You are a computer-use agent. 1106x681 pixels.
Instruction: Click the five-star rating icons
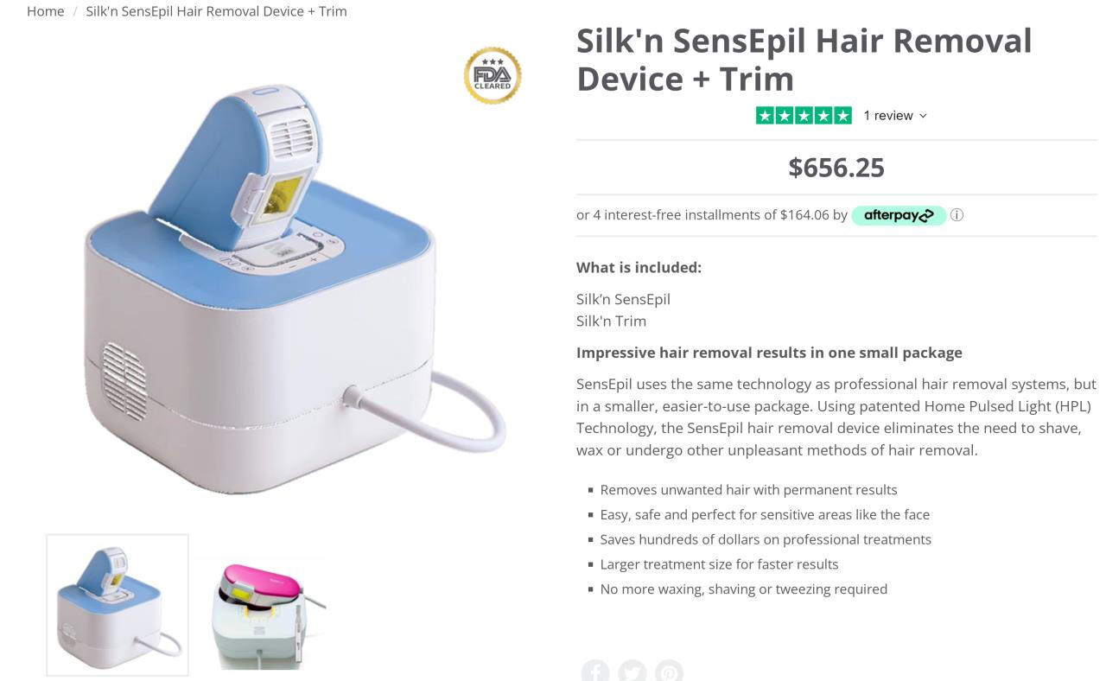click(804, 116)
